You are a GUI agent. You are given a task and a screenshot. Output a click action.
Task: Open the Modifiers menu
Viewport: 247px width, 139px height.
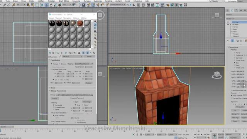pos(41,1)
